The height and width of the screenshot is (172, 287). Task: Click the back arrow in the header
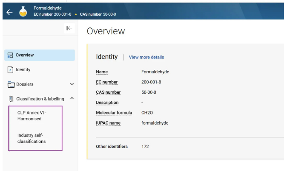9,12
